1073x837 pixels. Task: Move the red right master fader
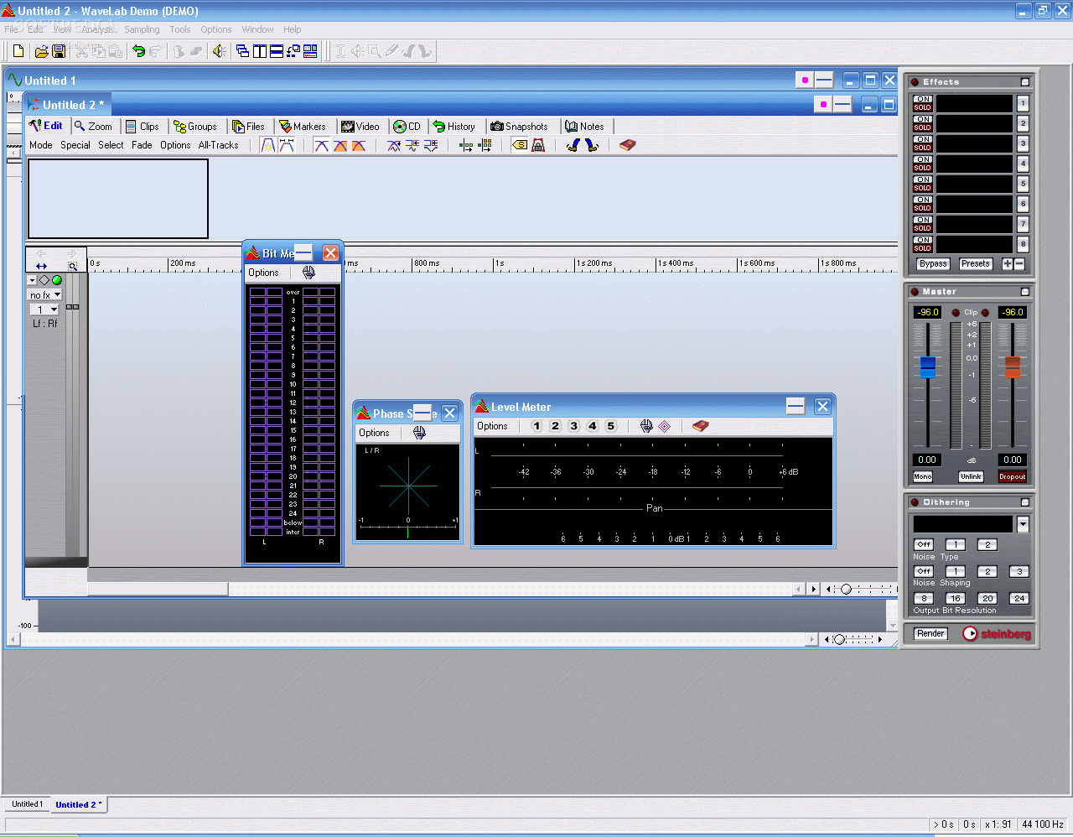(x=1013, y=367)
